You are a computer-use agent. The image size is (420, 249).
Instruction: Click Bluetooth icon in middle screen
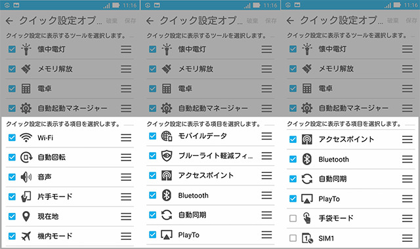pyautogui.click(x=166, y=195)
